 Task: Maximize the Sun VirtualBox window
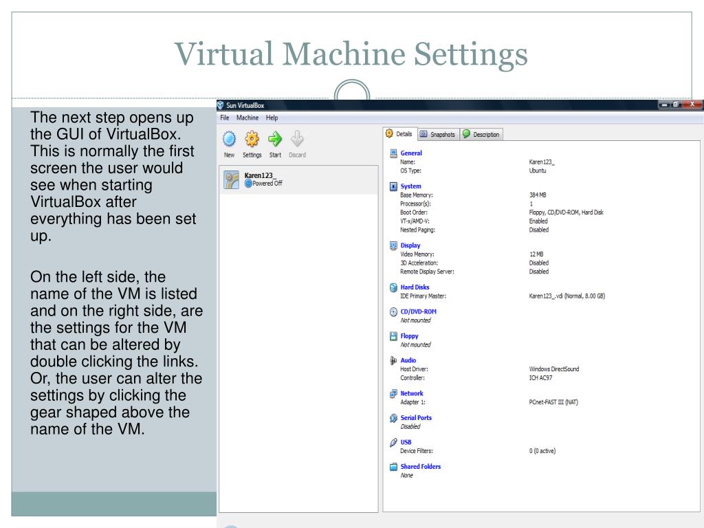point(675,104)
